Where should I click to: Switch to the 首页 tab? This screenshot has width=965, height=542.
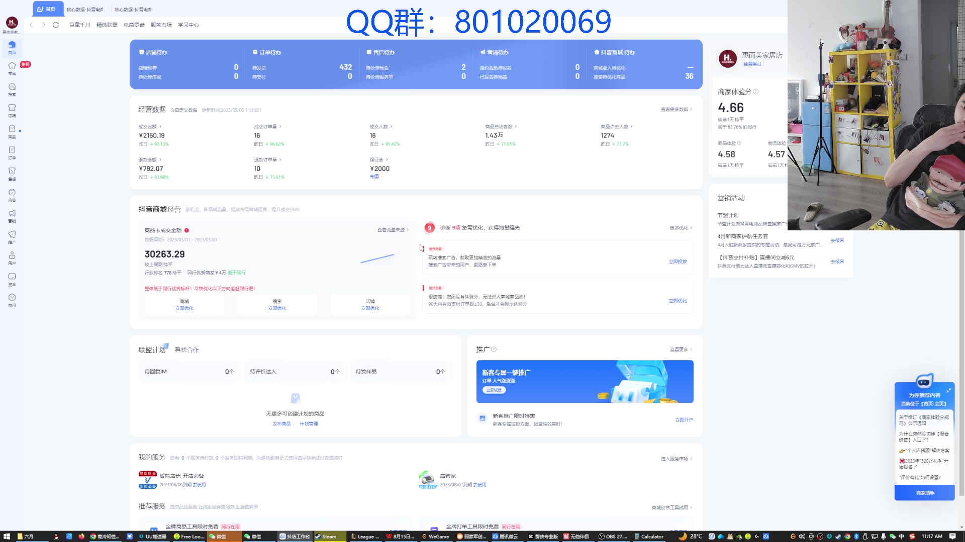pyautogui.click(x=48, y=9)
